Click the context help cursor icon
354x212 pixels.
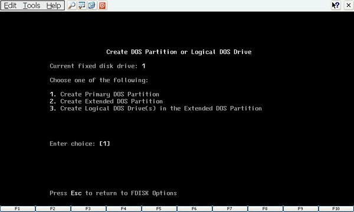pyautogui.click(x=336, y=5)
